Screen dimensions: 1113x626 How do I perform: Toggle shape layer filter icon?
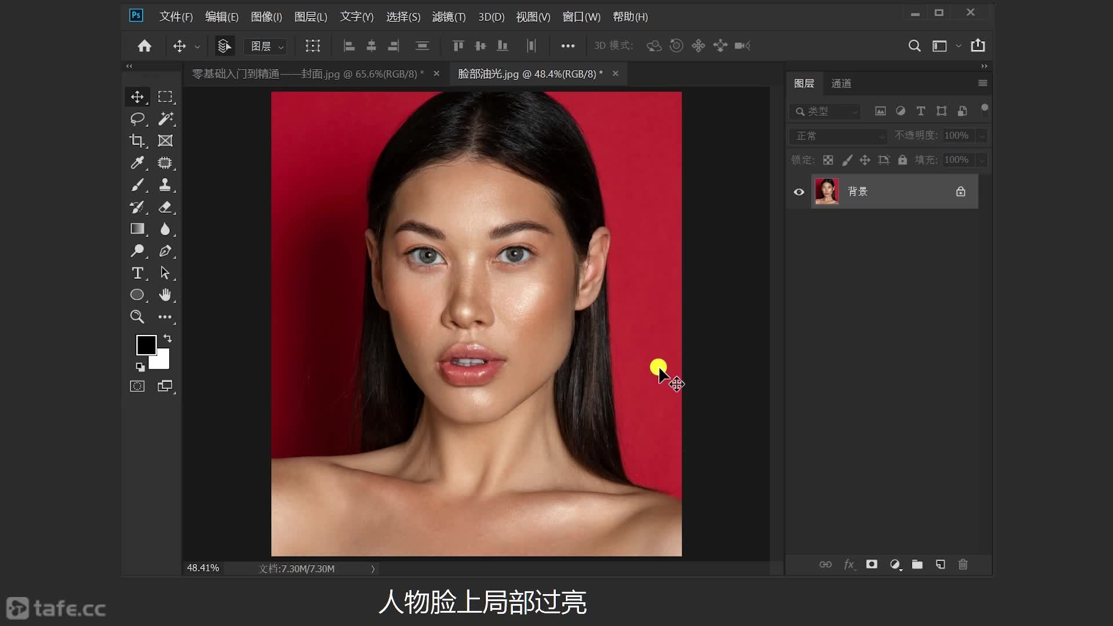[x=941, y=111]
